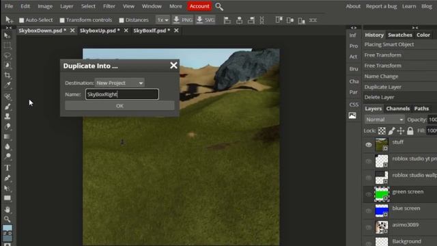The width and height of the screenshot is (437, 246).
Task: Click the Name field in dialog
Action: tap(122, 94)
